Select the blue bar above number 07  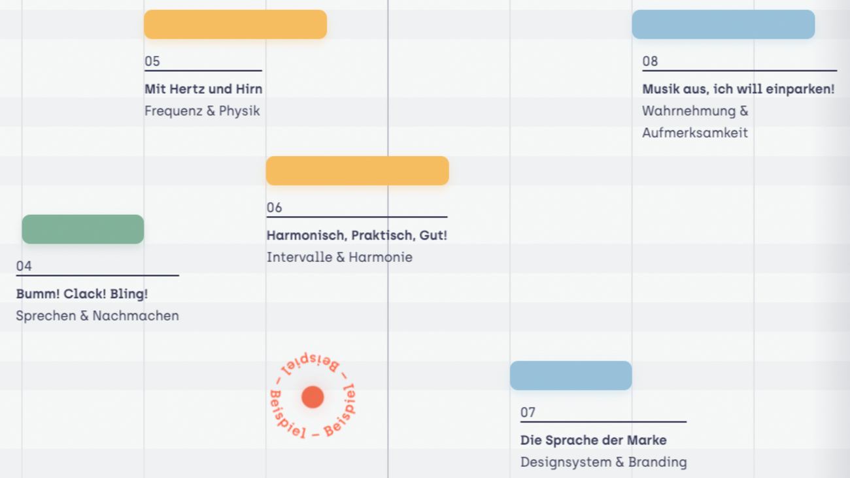coord(571,375)
